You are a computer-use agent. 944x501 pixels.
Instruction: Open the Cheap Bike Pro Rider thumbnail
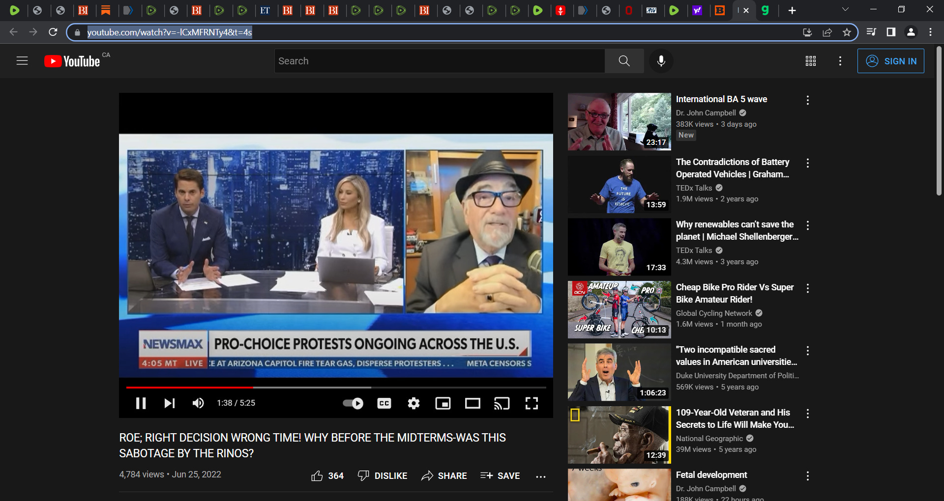pyautogui.click(x=619, y=309)
